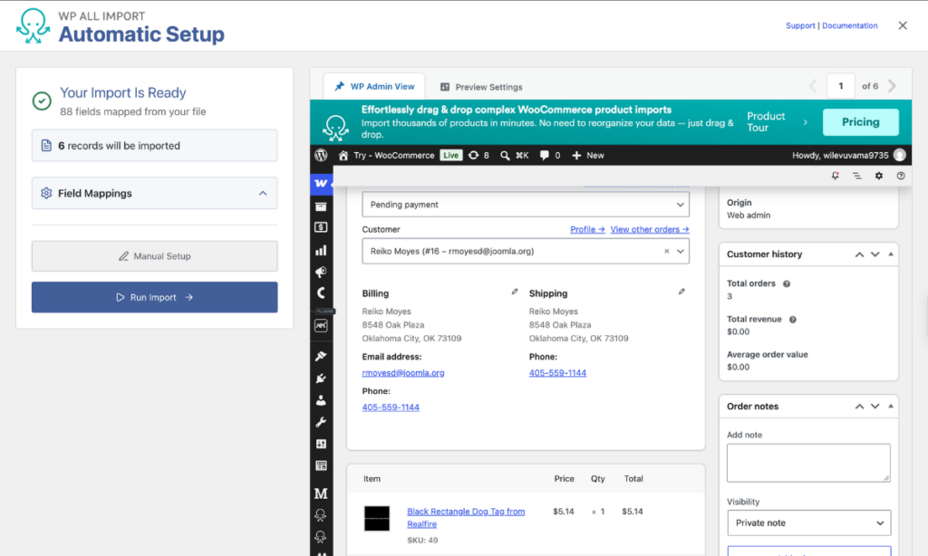Move Customer history panel up

point(859,254)
